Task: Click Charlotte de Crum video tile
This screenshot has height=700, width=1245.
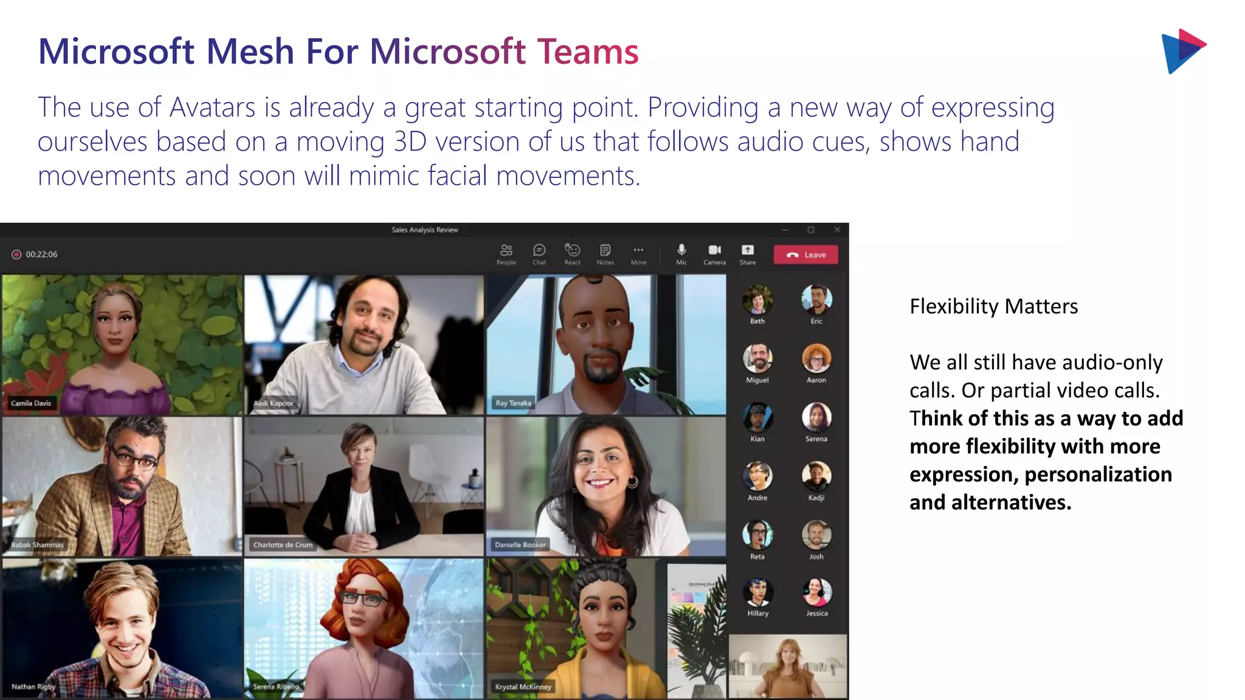Action: pos(364,486)
